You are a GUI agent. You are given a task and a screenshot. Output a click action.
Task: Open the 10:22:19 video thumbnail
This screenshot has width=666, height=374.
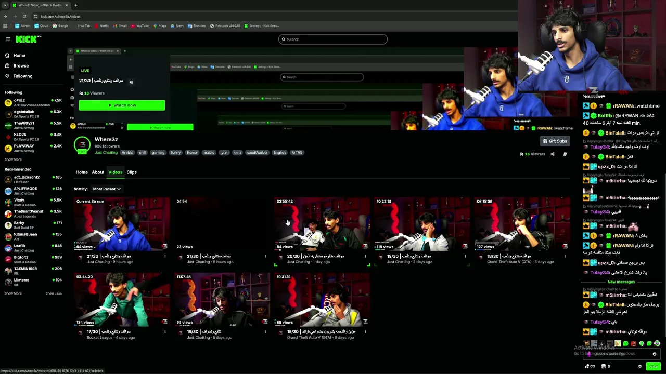(x=422, y=224)
